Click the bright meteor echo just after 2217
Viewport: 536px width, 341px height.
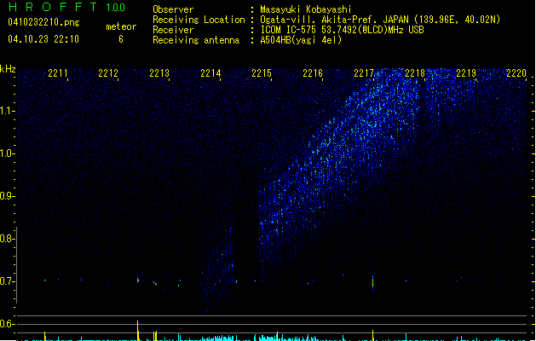pyautogui.click(x=372, y=283)
